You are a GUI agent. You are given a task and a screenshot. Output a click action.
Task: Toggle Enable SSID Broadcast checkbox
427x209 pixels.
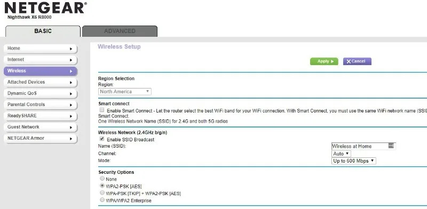(x=102, y=139)
